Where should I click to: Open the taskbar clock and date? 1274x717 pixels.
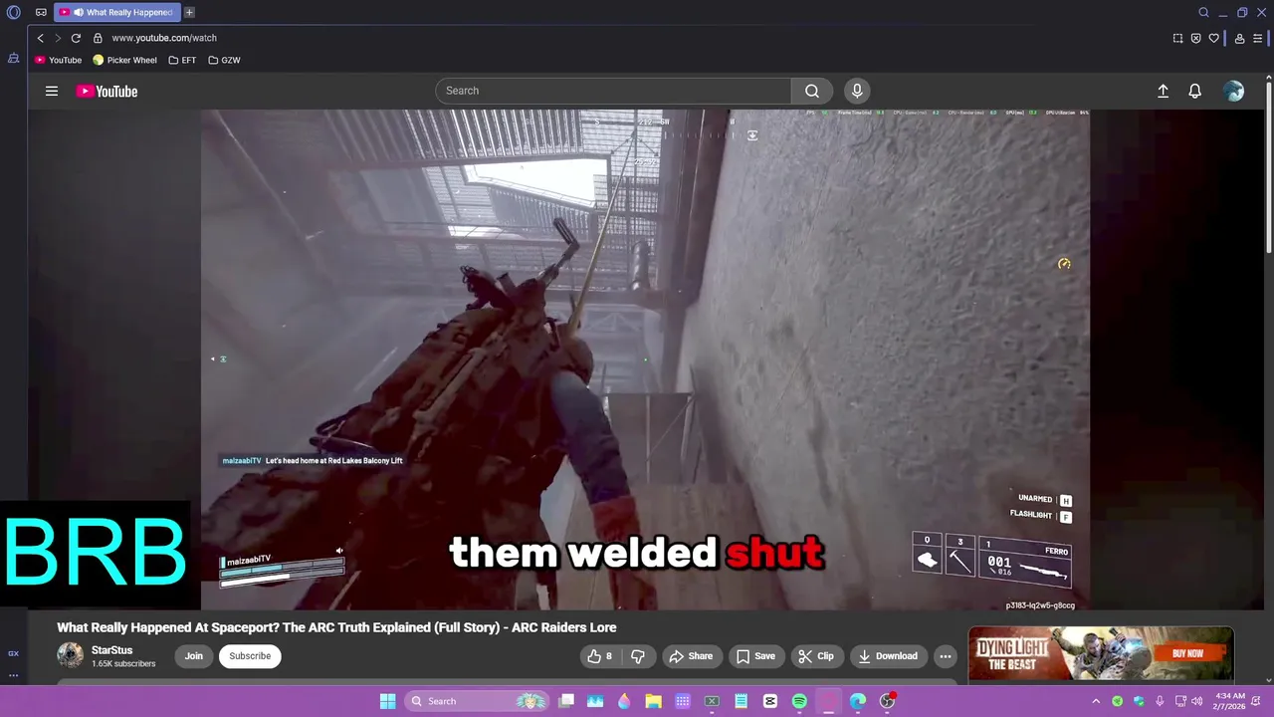click(x=1230, y=701)
